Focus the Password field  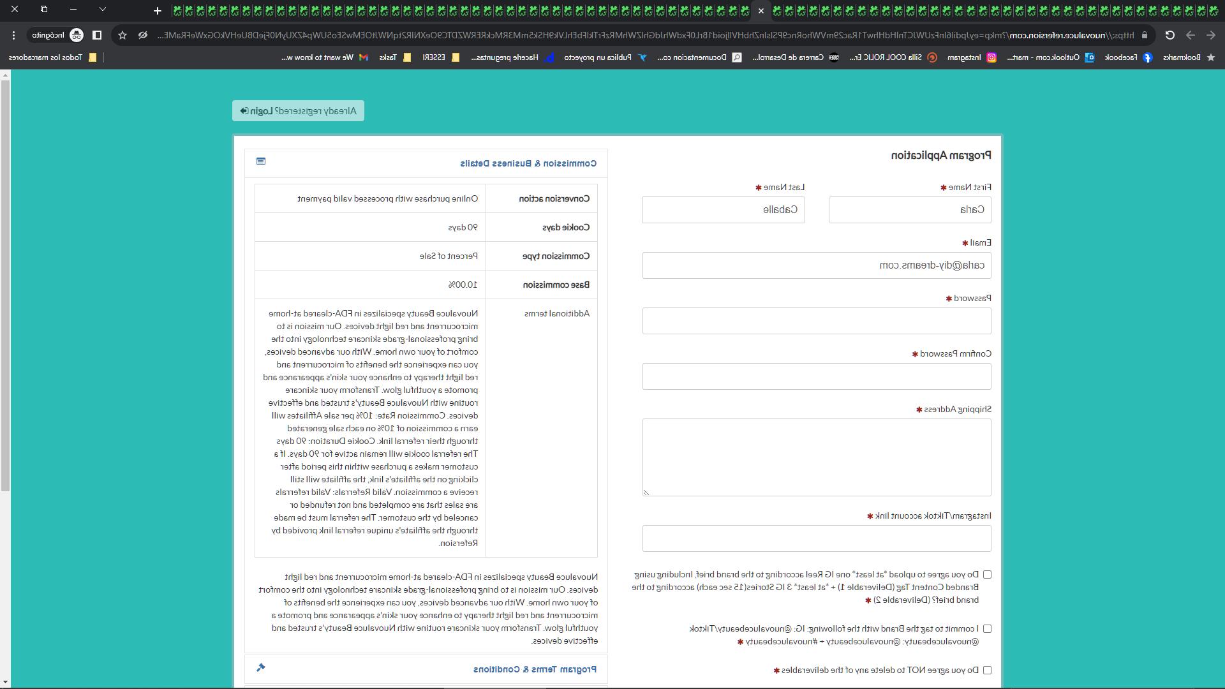(817, 321)
